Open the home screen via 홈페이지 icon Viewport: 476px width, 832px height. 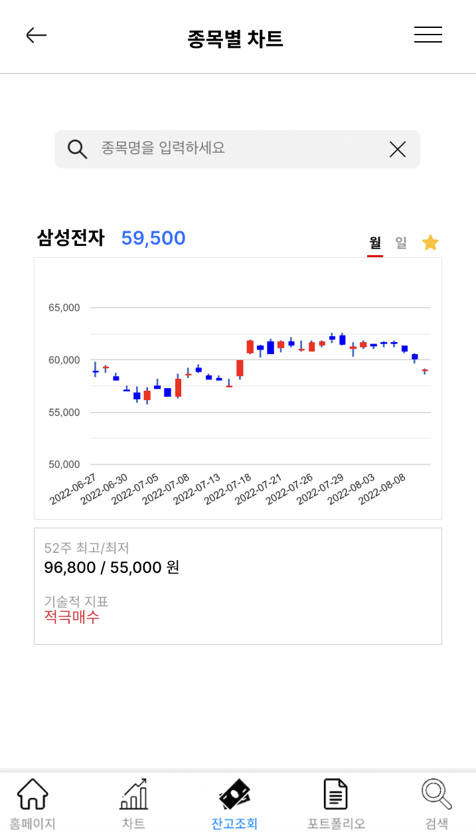(32, 801)
